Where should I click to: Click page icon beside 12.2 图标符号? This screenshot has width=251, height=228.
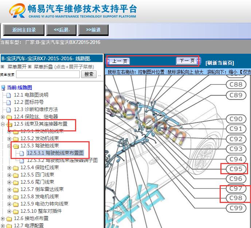point(9,102)
